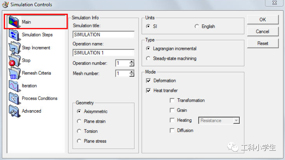Go to Advanced page label

pyautogui.click(x=31, y=111)
